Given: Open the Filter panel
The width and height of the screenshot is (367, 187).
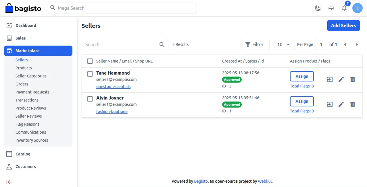Looking at the screenshot, I should click(x=255, y=44).
